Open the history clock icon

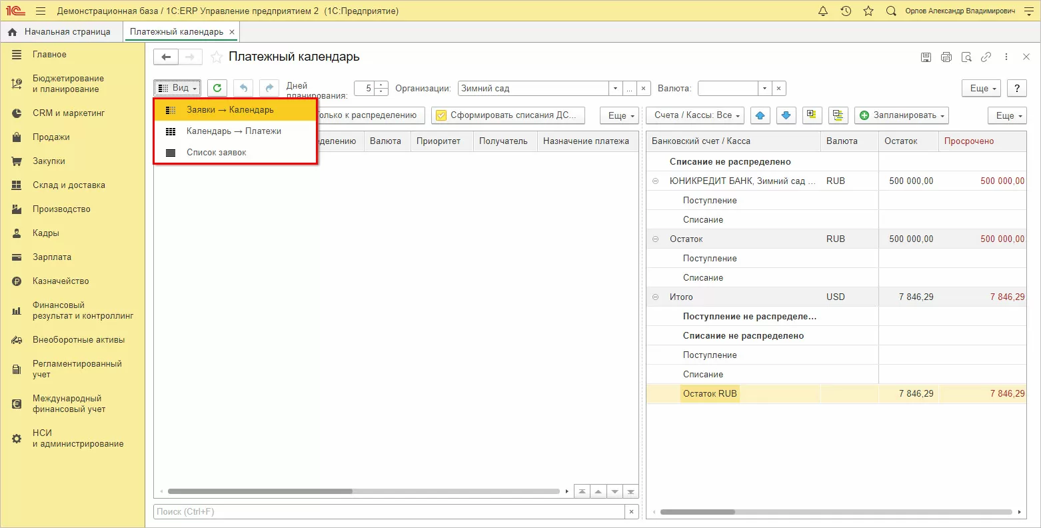(x=846, y=11)
